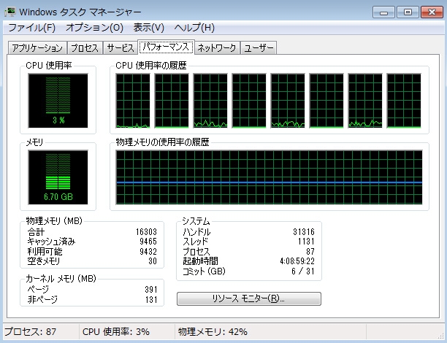Switch to the ユーザー tab

click(259, 48)
